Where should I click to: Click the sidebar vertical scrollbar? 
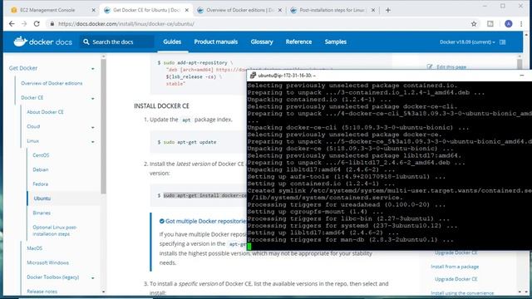[x=103, y=125]
